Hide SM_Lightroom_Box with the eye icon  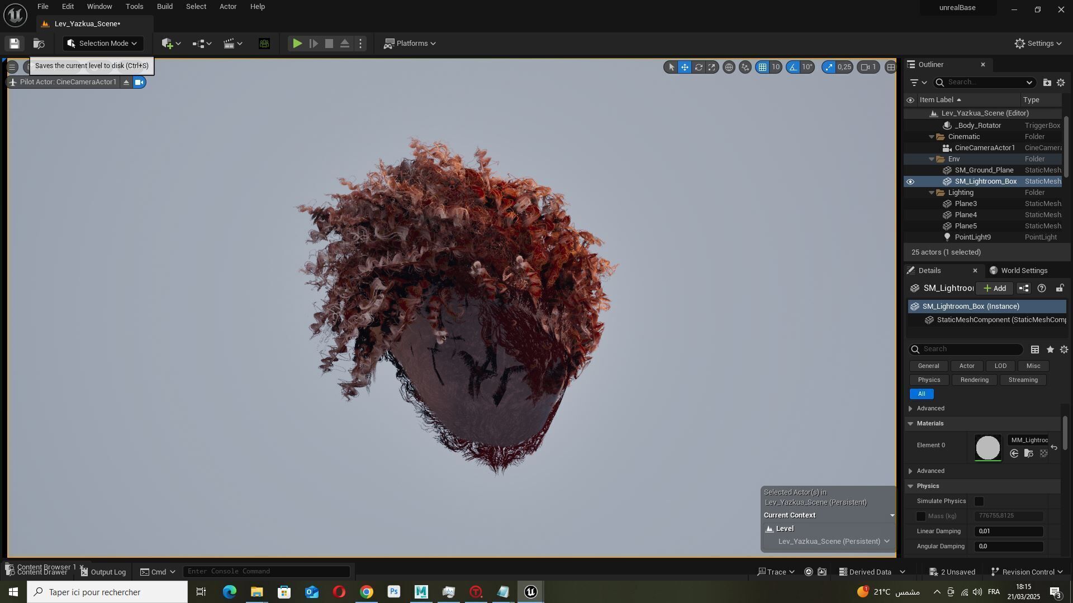pos(910,181)
